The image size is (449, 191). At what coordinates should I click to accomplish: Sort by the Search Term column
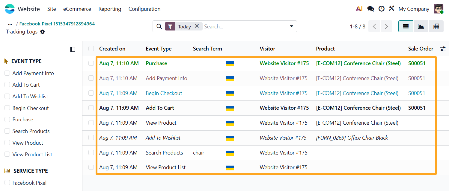click(x=207, y=49)
